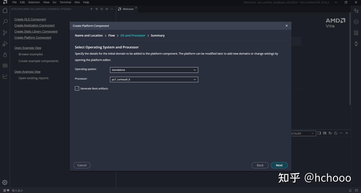
Task: Cancel the Create Platform Component dialog
Action: [x=82, y=165]
